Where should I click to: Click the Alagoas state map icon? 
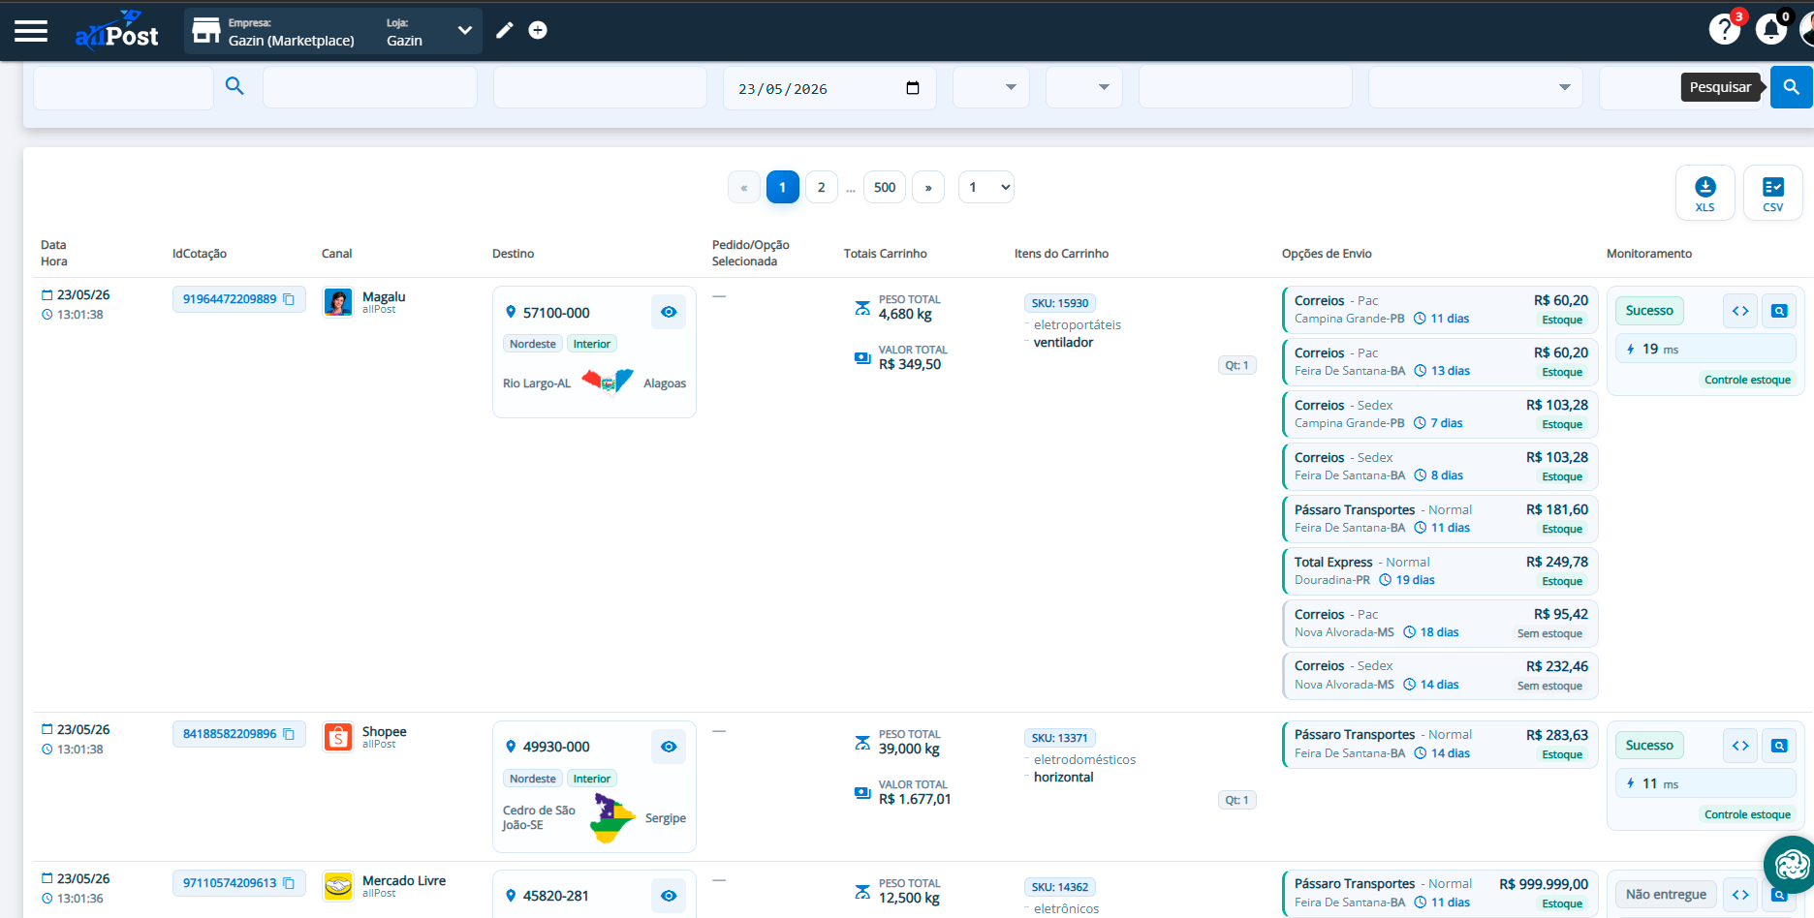tap(608, 382)
